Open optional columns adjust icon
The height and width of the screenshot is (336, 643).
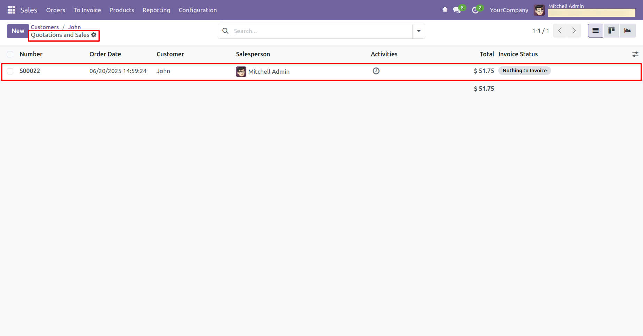(635, 54)
